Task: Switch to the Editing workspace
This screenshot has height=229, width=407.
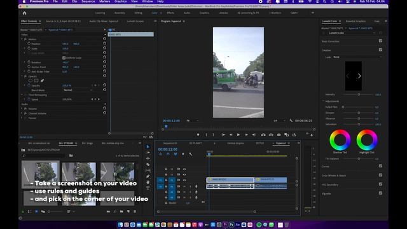Action: point(138,13)
